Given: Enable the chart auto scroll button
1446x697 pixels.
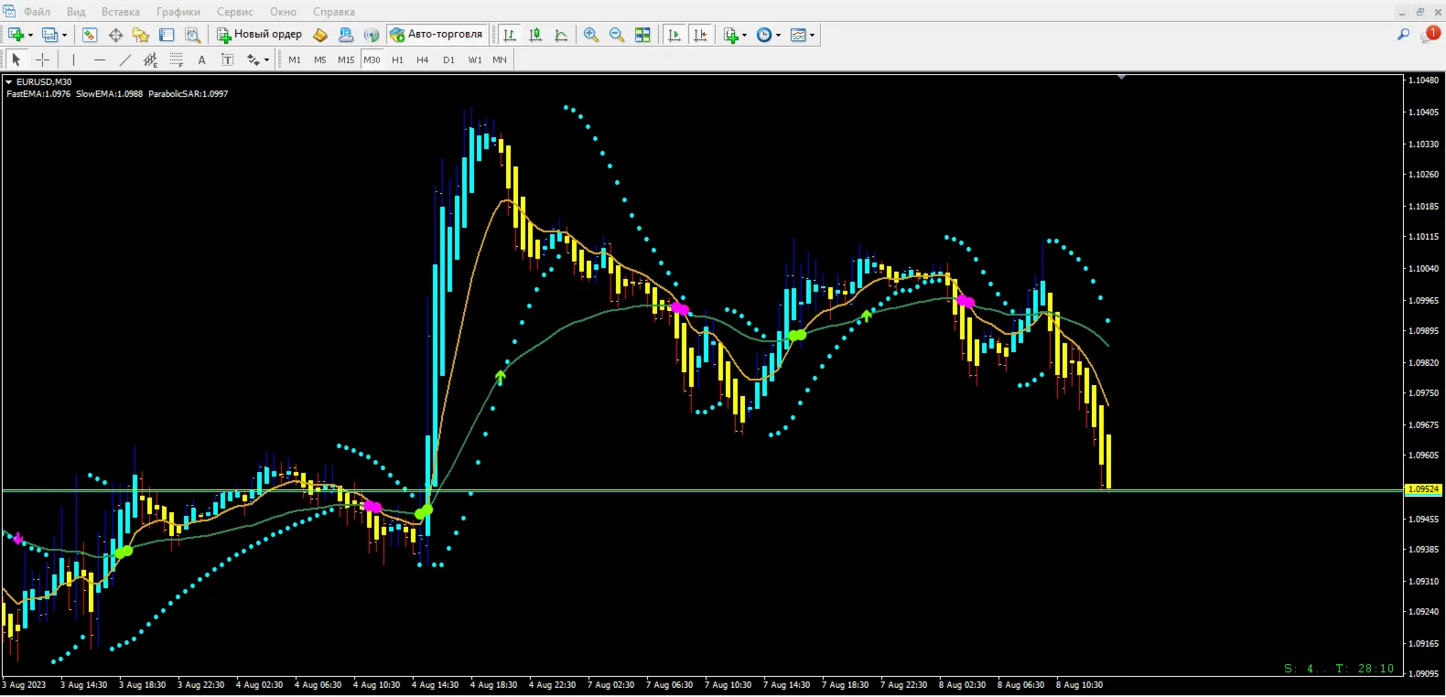Looking at the screenshot, I should point(674,35).
